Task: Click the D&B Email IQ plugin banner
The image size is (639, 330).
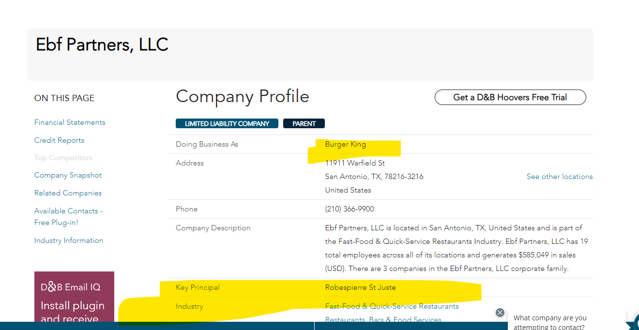Action: click(74, 297)
